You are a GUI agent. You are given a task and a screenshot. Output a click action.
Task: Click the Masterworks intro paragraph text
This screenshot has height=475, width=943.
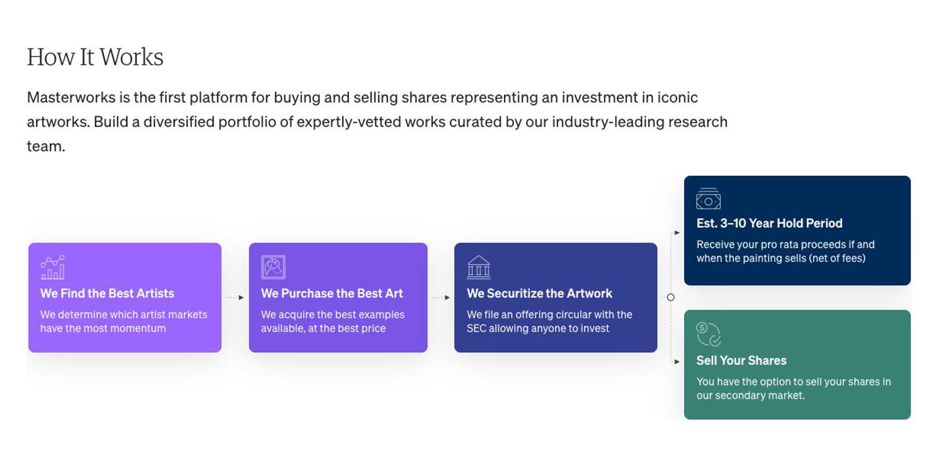[x=377, y=122]
